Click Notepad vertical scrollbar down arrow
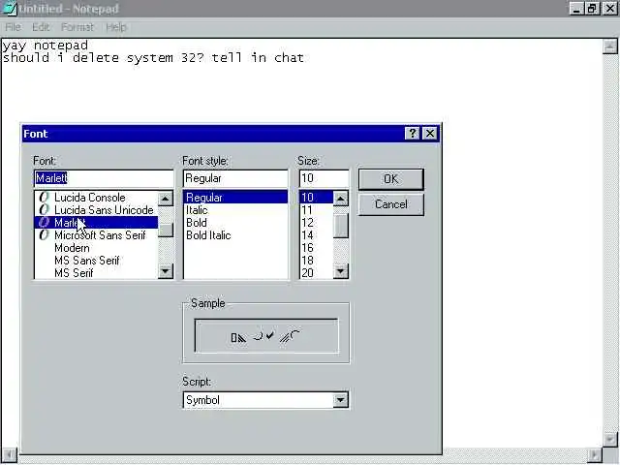 [x=610, y=439]
